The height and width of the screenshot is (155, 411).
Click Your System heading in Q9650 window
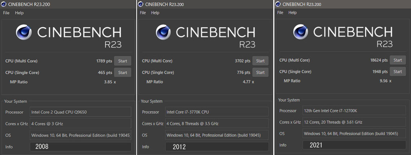click(x=16, y=101)
